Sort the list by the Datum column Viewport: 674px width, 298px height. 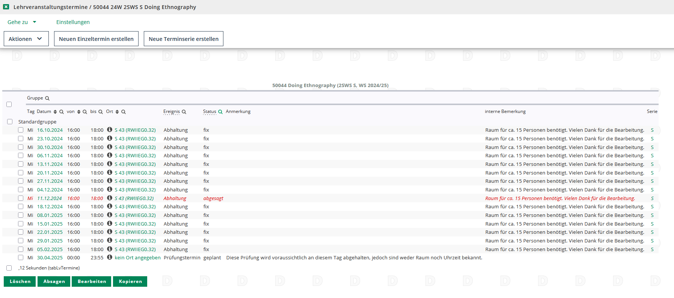click(x=55, y=112)
